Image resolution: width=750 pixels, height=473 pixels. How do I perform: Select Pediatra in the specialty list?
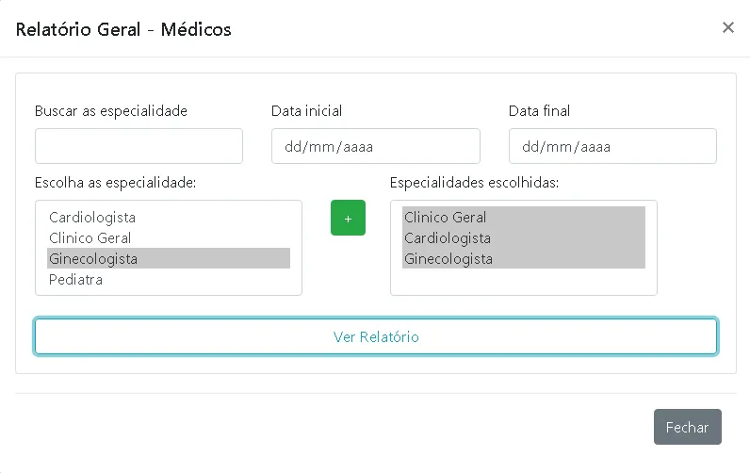click(x=76, y=280)
